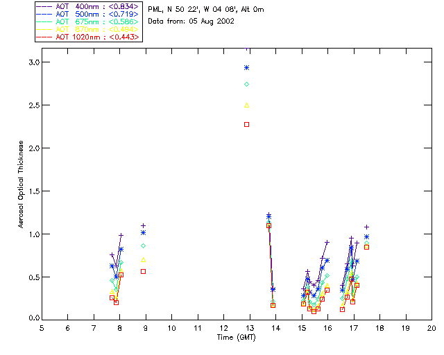Click the 15 x-axis tick label
444x355 pixels.
pyautogui.click(x=302, y=328)
